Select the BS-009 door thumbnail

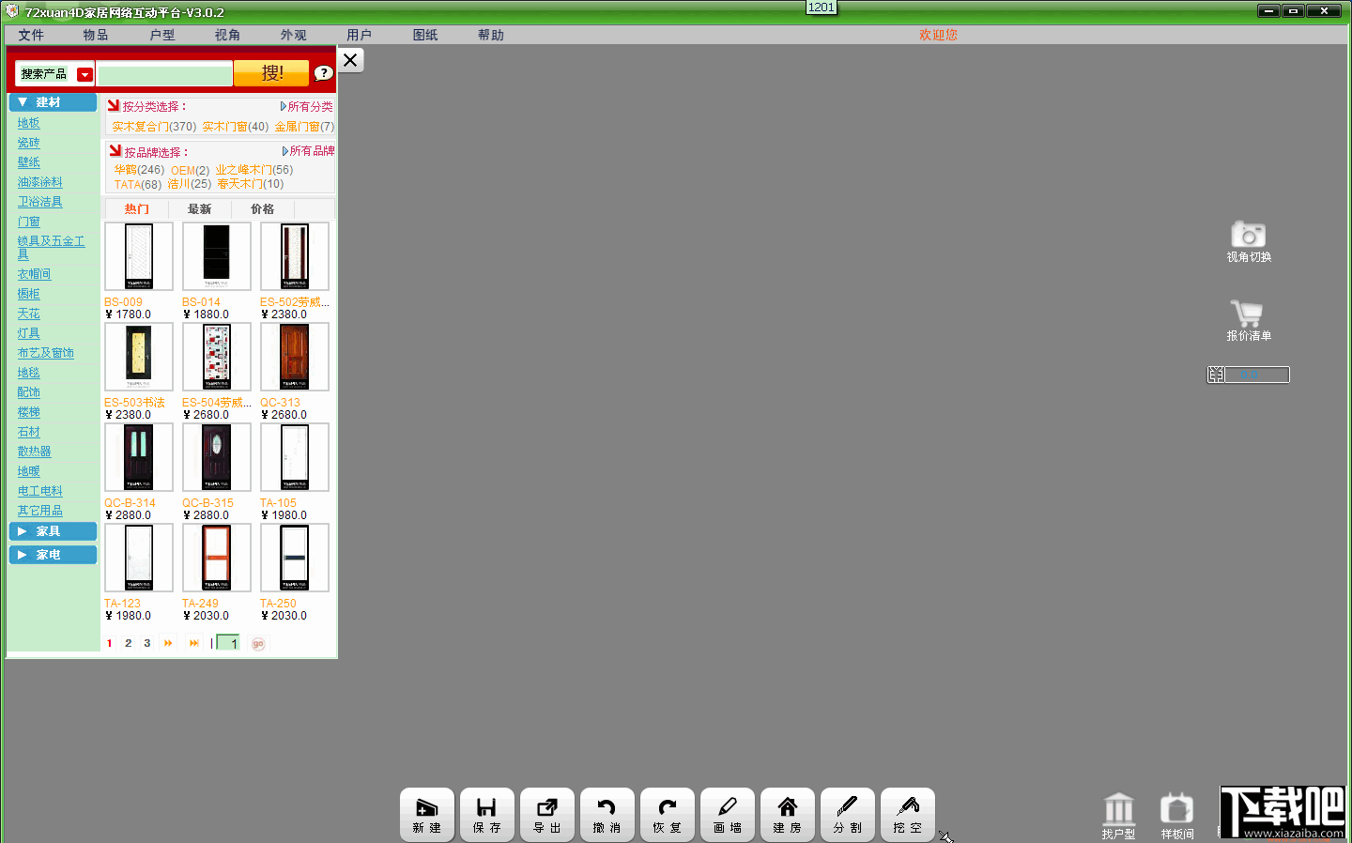[x=139, y=256]
